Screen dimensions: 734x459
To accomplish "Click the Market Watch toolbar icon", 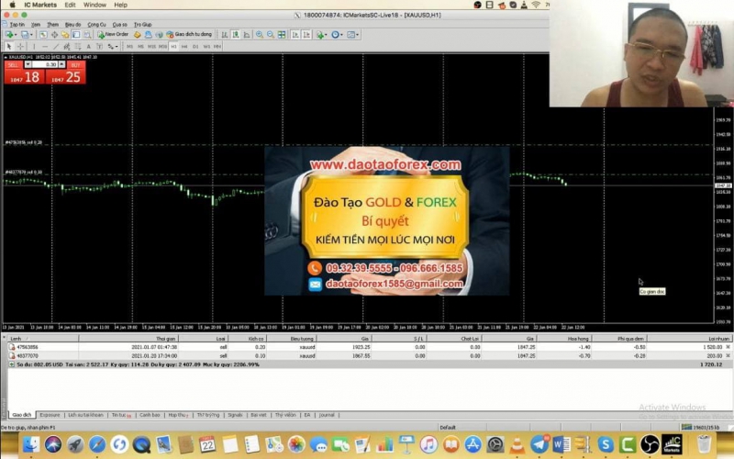I will 43,35.
